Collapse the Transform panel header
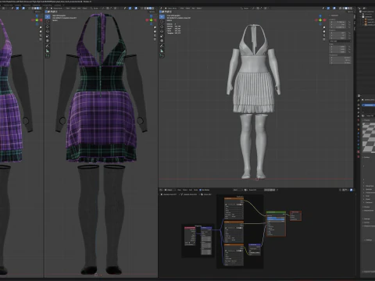Image resolution: width=375 pixels, height=281 pixels. click(334, 16)
